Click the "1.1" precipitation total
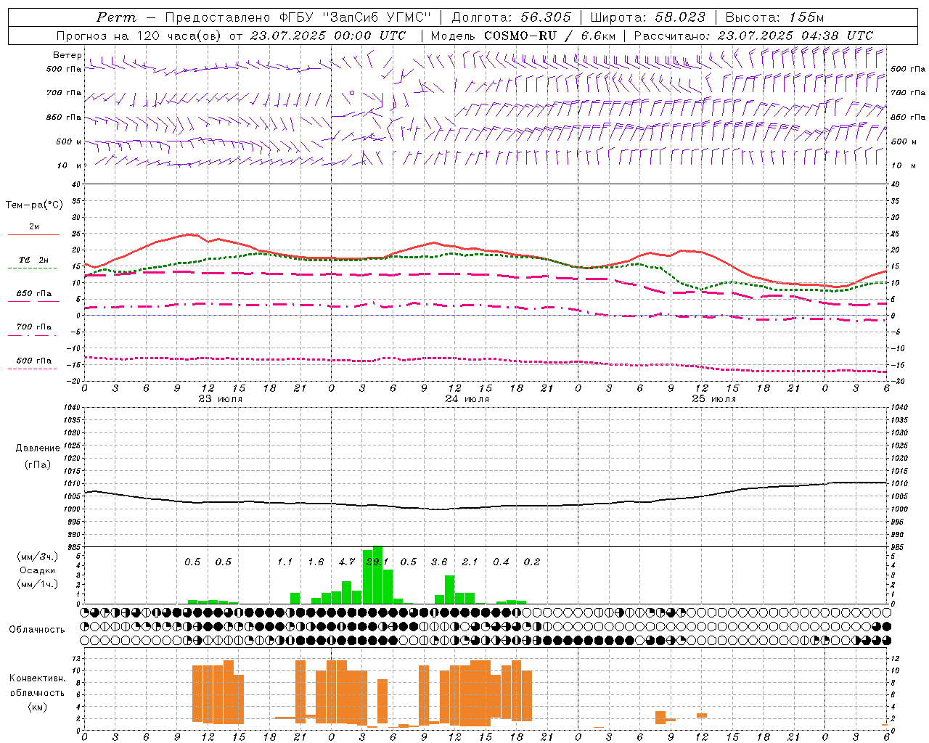Viewport: 929px width, 743px height. (x=285, y=562)
